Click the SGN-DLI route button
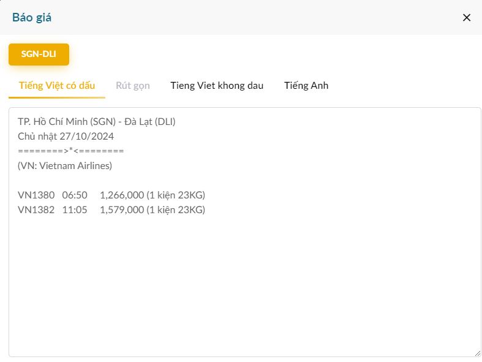 click(39, 54)
